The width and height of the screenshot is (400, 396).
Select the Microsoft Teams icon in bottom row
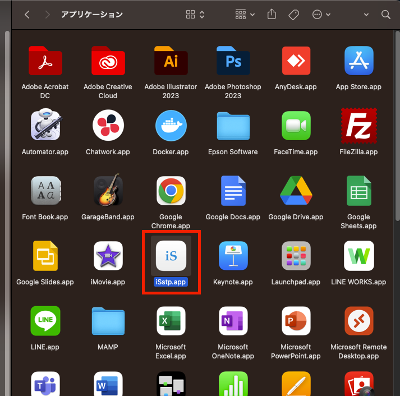(x=45, y=384)
